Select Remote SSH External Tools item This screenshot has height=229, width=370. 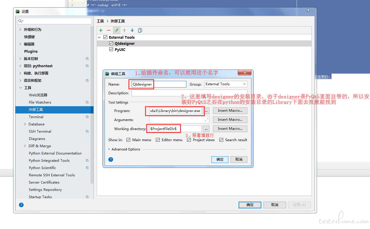coord(52,175)
